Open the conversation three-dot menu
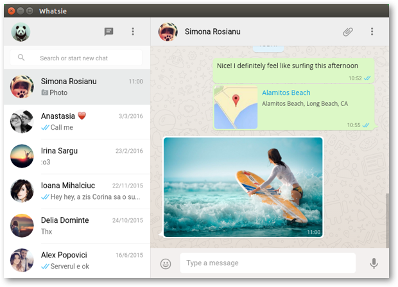This screenshot has width=398, height=287. click(x=372, y=31)
